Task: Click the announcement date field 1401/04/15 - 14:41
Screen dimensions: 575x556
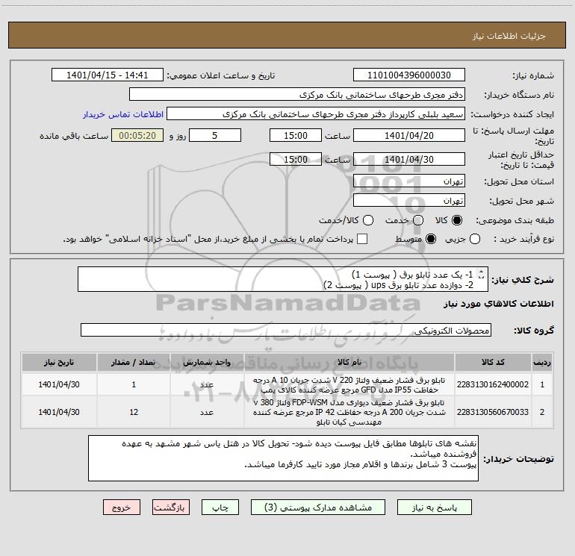Action: click(x=107, y=75)
